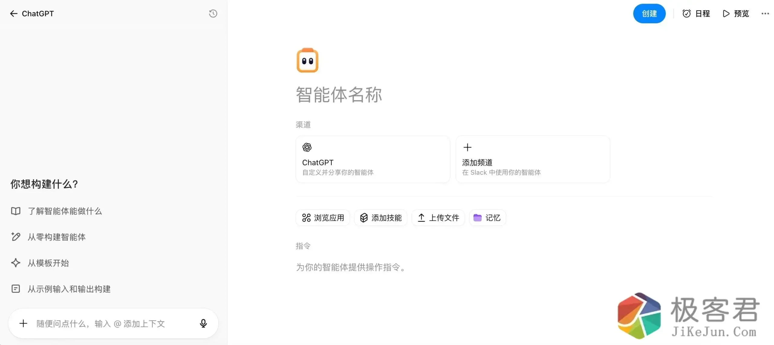点击机器人头像图标更换智能体头像
The image size is (774, 345).
307,60
